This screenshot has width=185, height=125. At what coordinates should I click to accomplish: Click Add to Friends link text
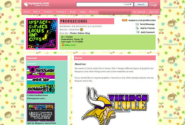coord(147,28)
